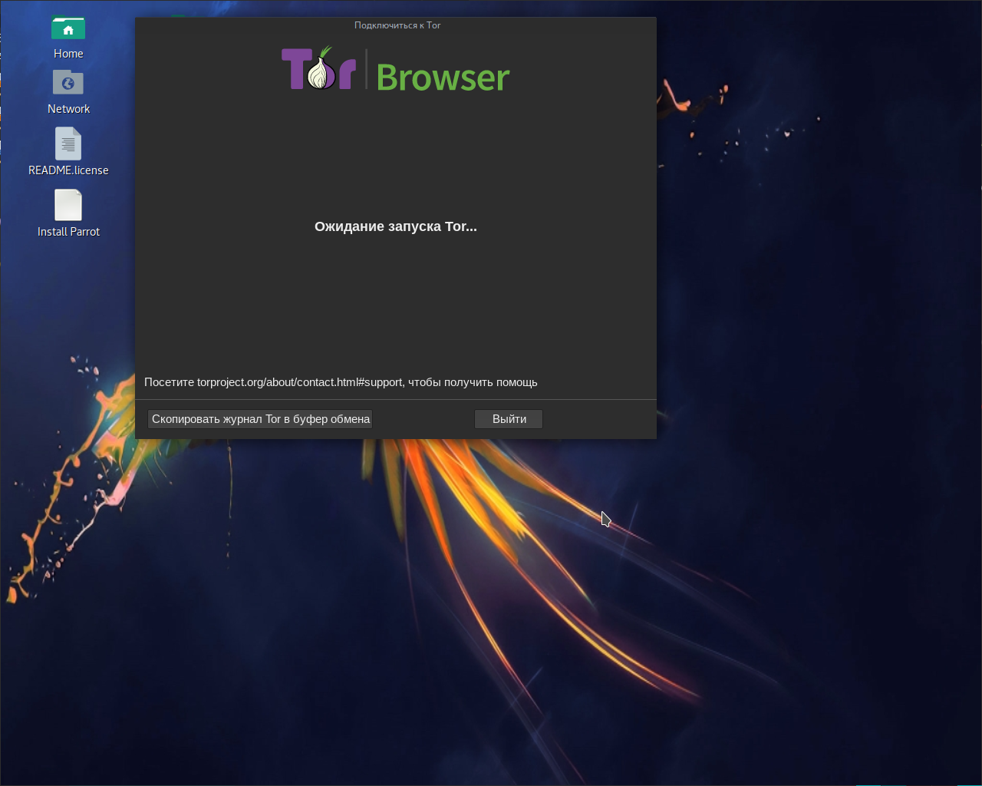
Task: Open the Home folder desktop icon
Action: pyautogui.click(x=68, y=28)
